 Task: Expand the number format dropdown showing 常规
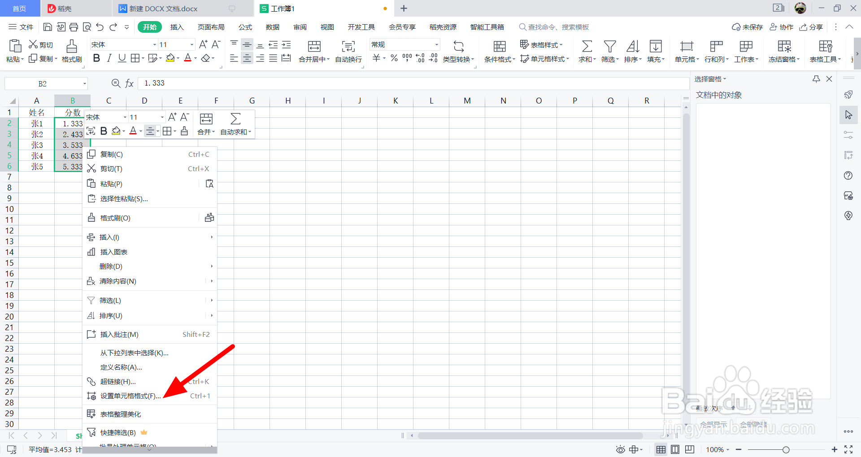[x=436, y=44]
